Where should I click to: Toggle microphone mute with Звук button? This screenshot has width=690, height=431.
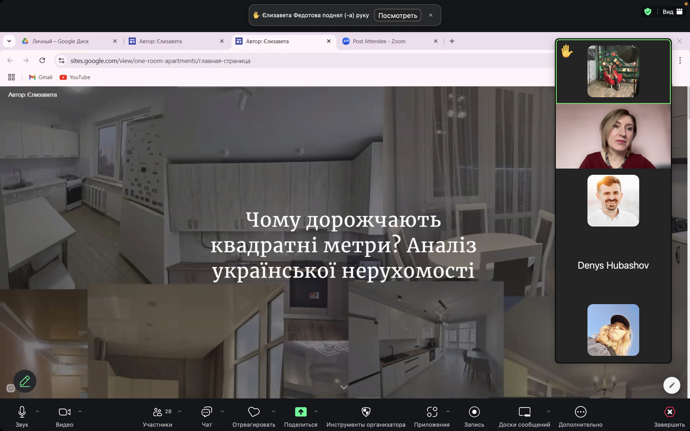tap(22, 412)
